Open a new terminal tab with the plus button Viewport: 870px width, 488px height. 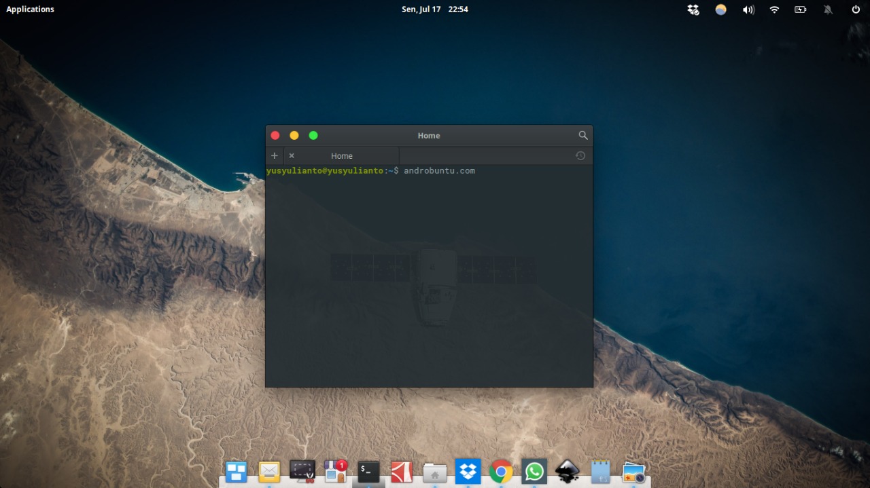[274, 155]
